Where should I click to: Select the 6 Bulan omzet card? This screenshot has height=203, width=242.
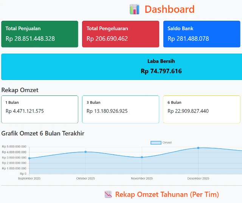coord(202,109)
